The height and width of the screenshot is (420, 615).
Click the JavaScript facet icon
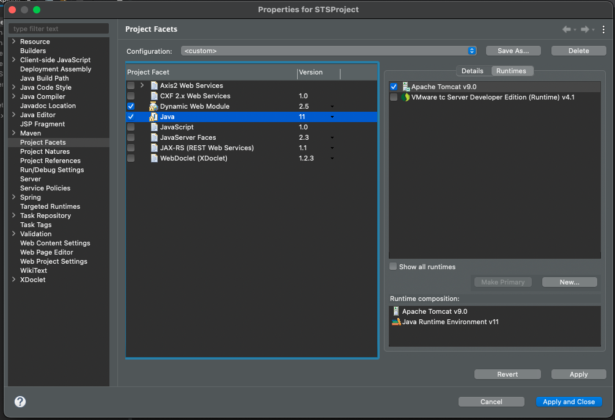[x=154, y=127]
